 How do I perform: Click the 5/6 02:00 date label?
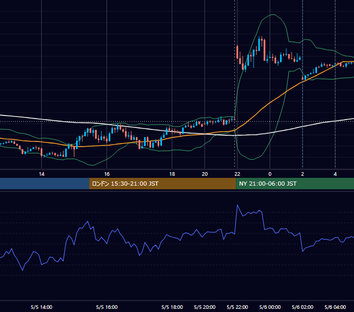coord(302,307)
